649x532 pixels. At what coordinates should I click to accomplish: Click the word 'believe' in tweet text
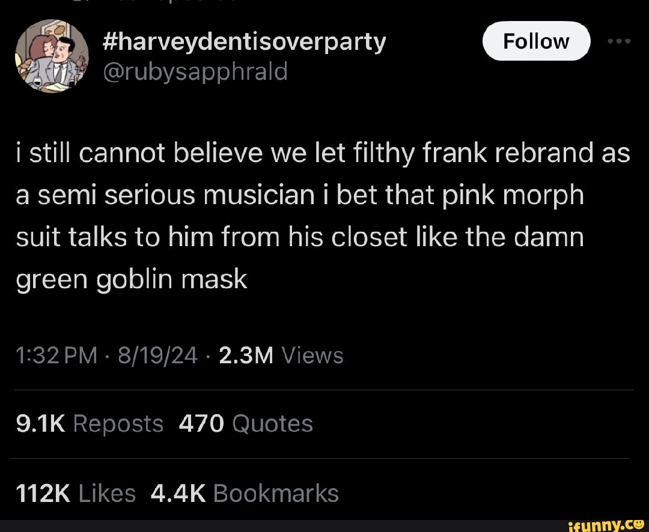tap(218, 153)
